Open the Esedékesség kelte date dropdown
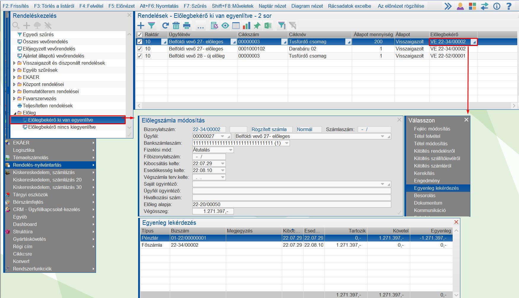Image resolution: width=519 pixels, height=298 pixels. pos(223,170)
